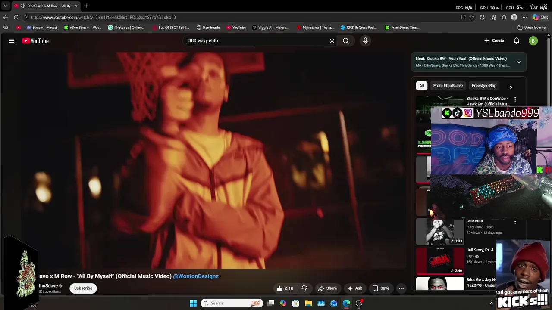This screenshot has width=552, height=310.
Task: Open options for Stacks BW Hawk Em video
Action: [x=515, y=99]
